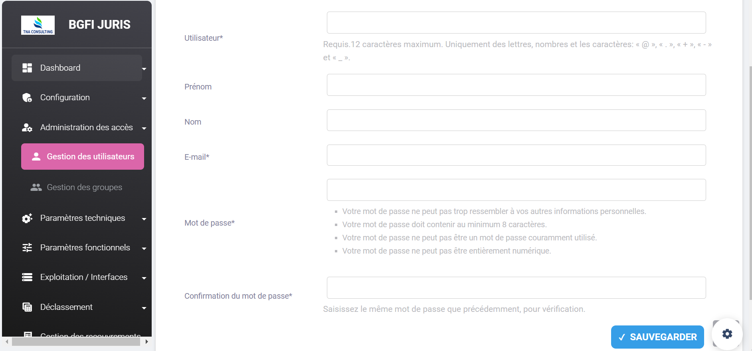Focus the Utilisateur input field
Image resolution: width=752 pixels, height=351 pixels.
click(x=516, y=23)
